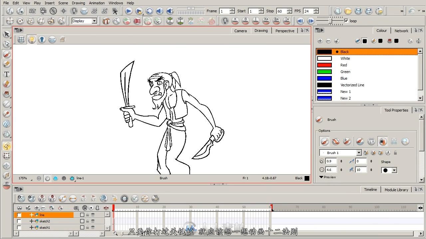The width and height of the screenshot is (426, 239).
Task: Click Delete Layer minus icon in Timeline
Action: (x=43, y=208)
